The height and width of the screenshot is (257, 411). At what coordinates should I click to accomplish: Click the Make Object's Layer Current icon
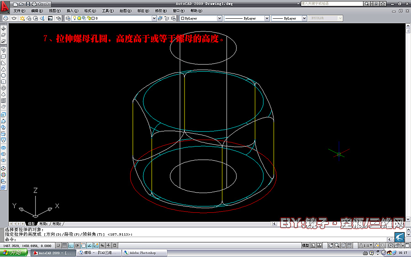[x=160, y=18]
